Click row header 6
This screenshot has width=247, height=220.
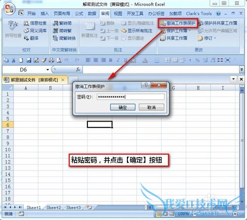pyautogui.click(x=8, y=125)
